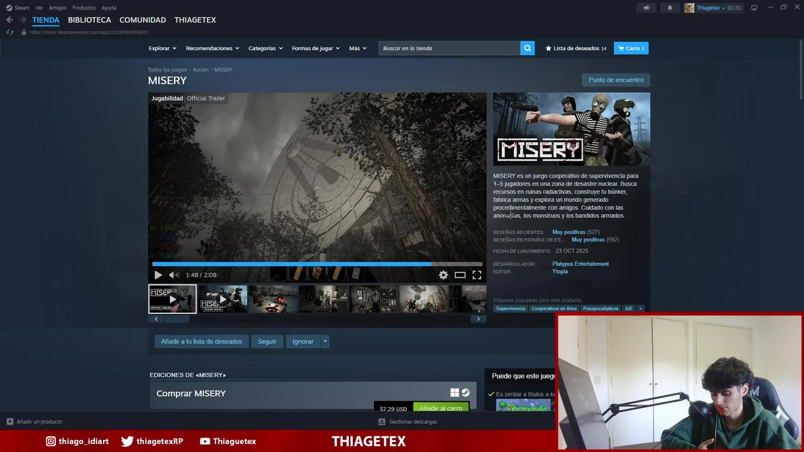
Task: Expand the Formas de jugar dropdown
Action: click(315, 48)
